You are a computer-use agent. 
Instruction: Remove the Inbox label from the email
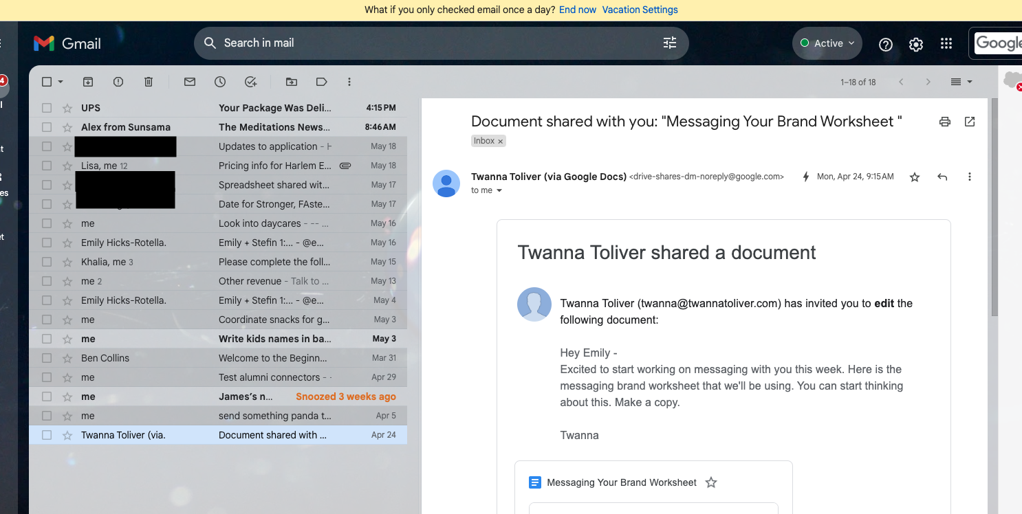pyautogui.click(x=501, y=141)
